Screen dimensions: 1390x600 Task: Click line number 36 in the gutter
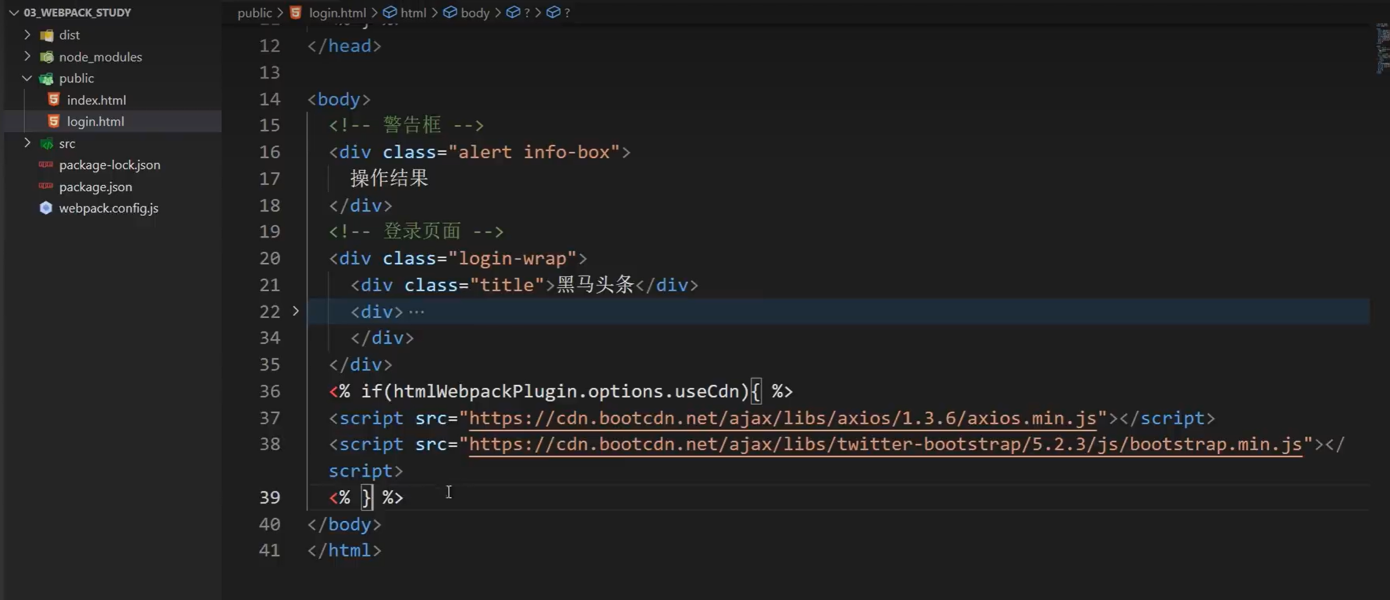(269, 391)
